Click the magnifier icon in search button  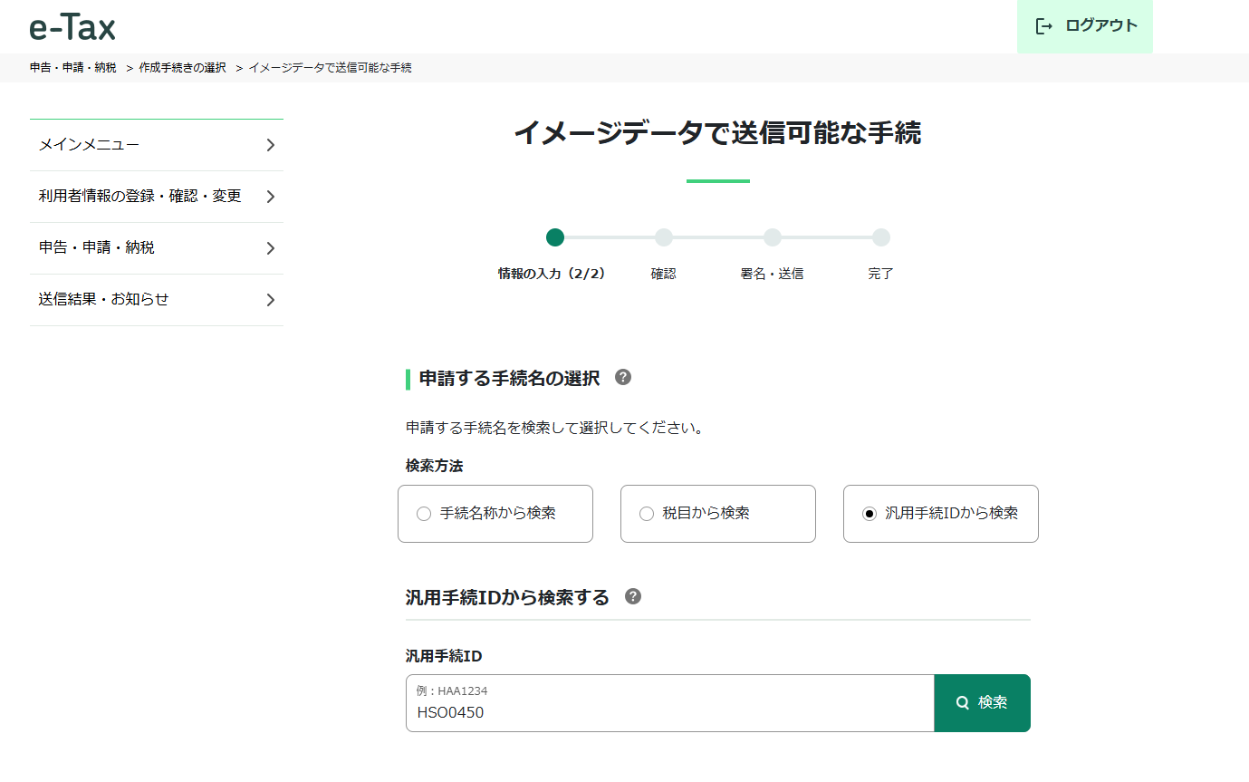963,702
